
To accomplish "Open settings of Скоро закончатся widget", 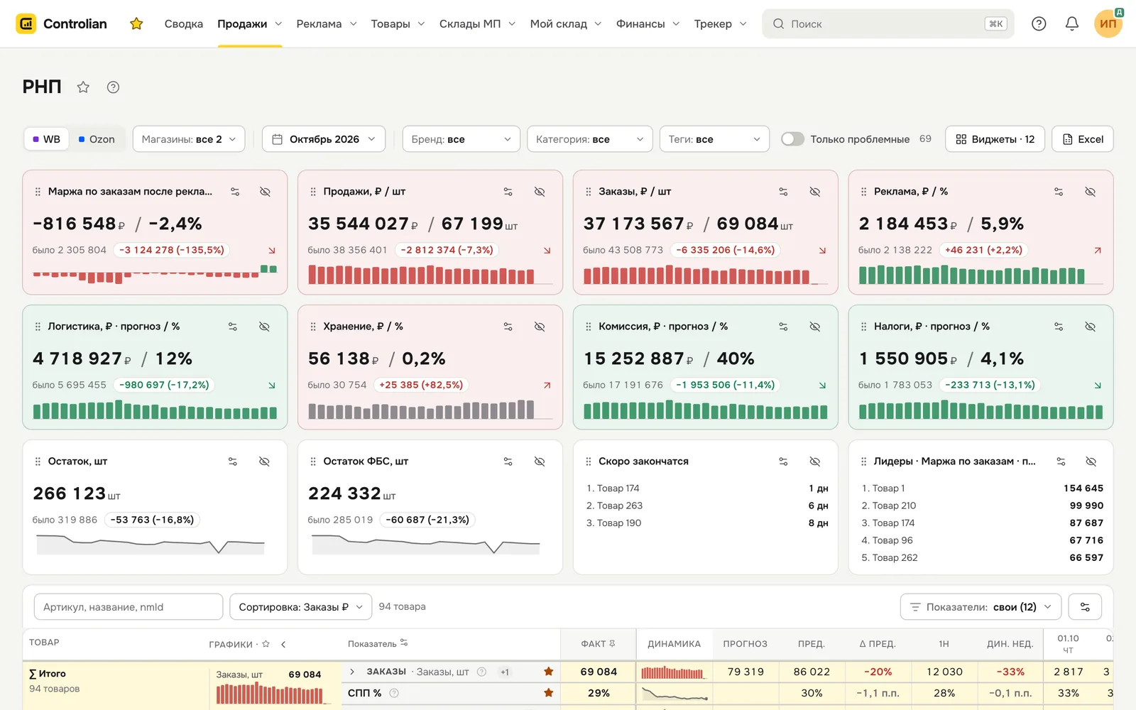I will pos(783,461).
